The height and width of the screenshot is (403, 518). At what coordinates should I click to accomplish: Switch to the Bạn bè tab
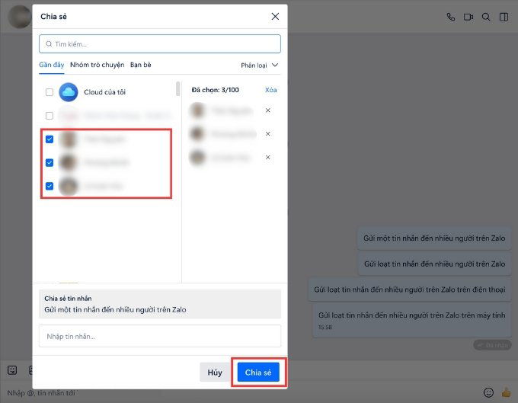142,66
